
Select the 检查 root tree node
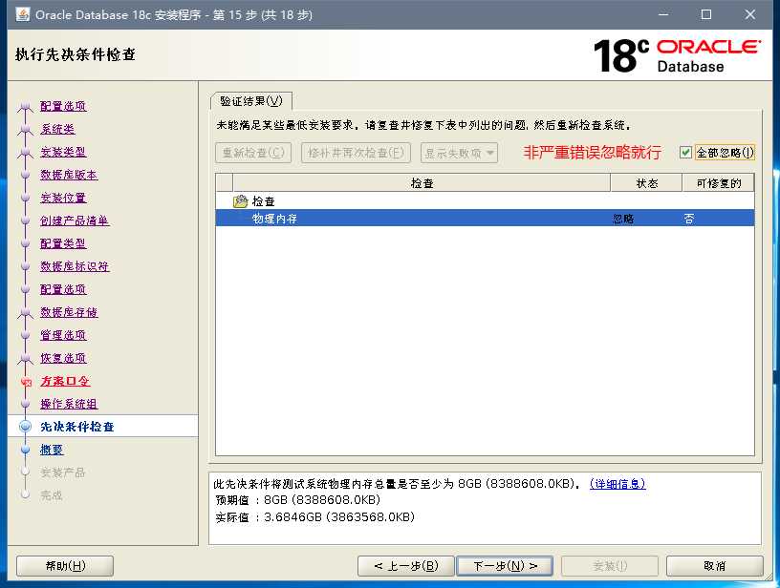(x=264, y=201)
